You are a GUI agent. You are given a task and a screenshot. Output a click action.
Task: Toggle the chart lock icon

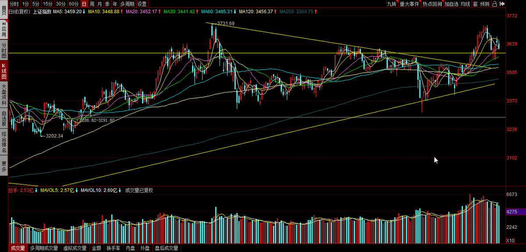click(x=494, y=4)
